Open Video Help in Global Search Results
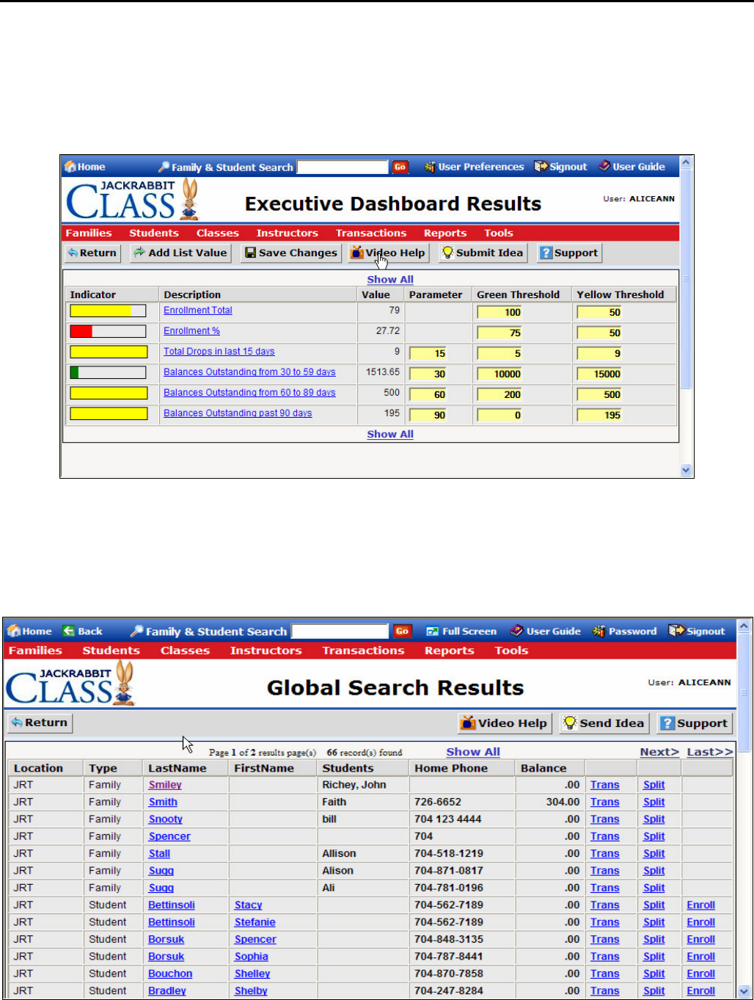The width and height of the screenshot is (754, 1000). pyautogui.click(x=504, y=723)
